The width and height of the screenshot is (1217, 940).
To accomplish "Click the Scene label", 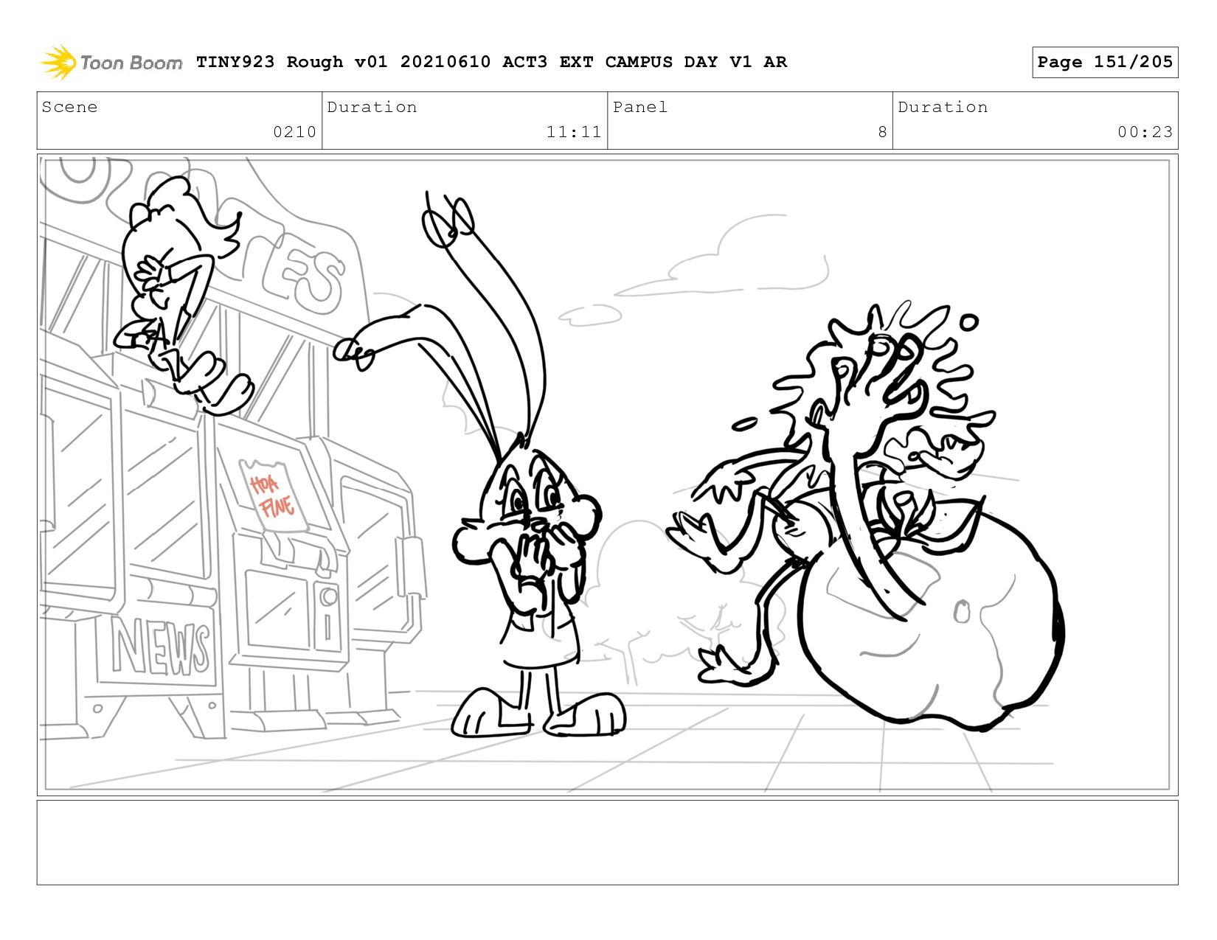I will coord(69,107).
